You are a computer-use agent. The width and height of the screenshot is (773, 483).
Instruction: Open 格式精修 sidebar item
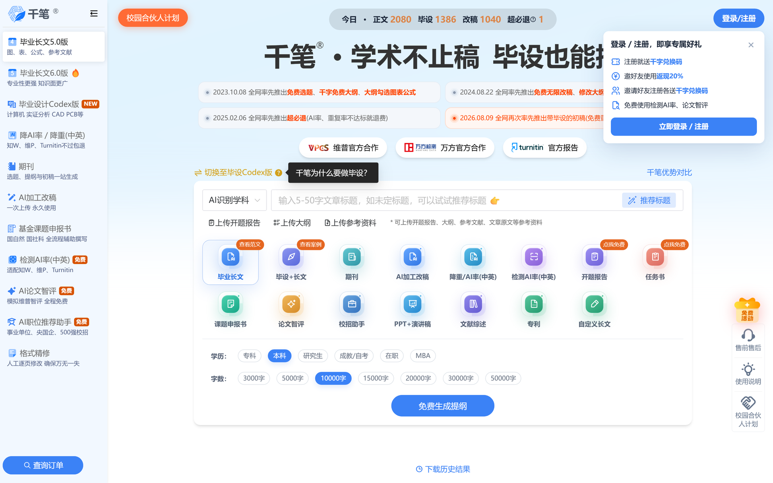tap(54, 358)
